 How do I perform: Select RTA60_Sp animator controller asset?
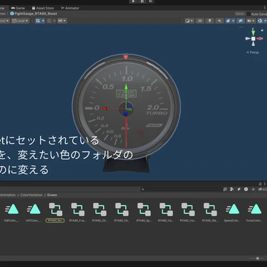click(144, 212)
